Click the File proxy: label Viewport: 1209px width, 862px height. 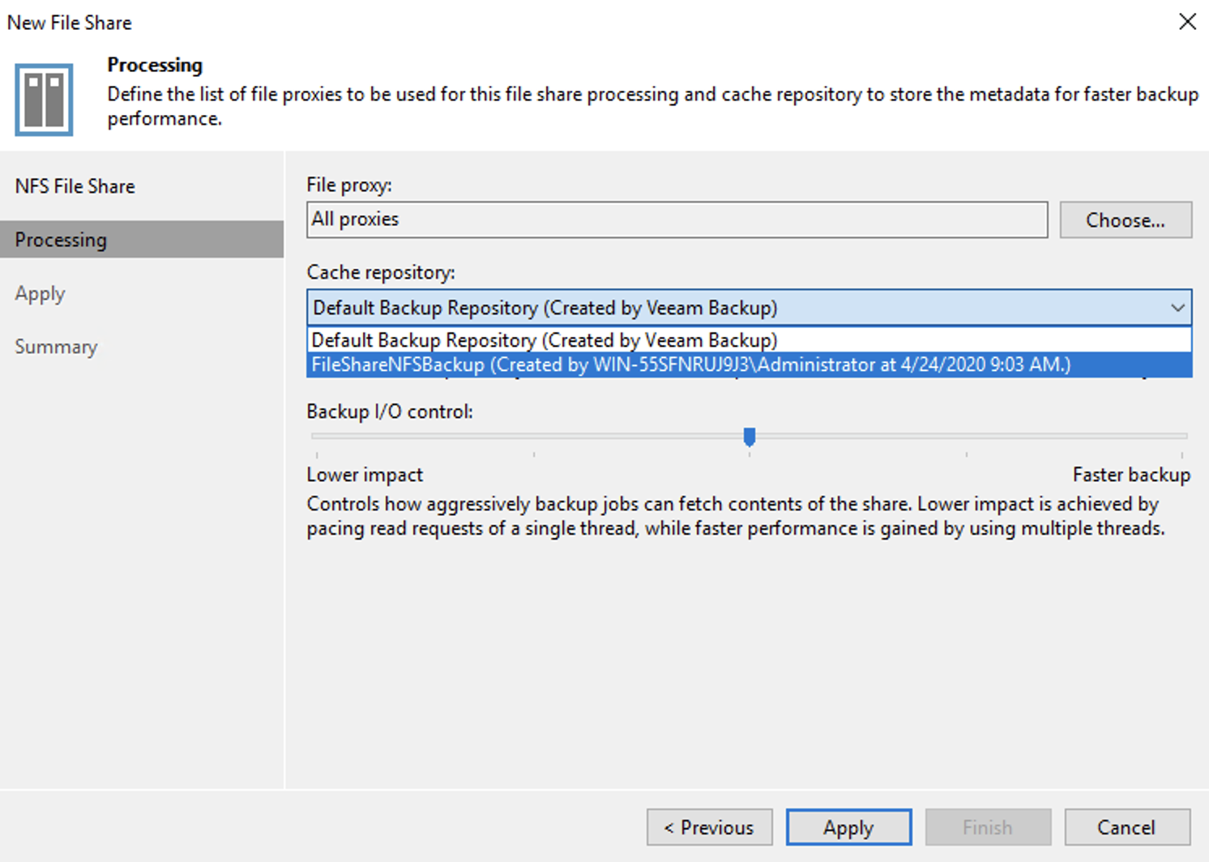coord(349,186)
